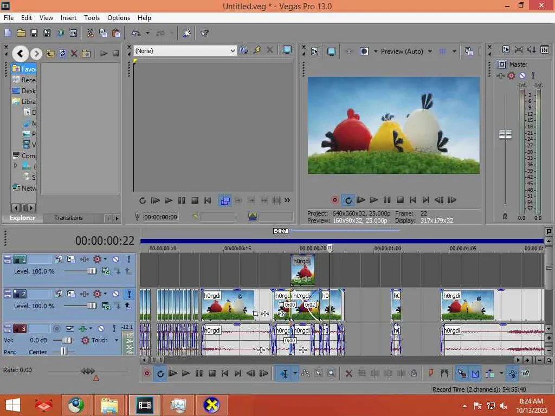Click the Cut scissors icon

click(90, 33)
